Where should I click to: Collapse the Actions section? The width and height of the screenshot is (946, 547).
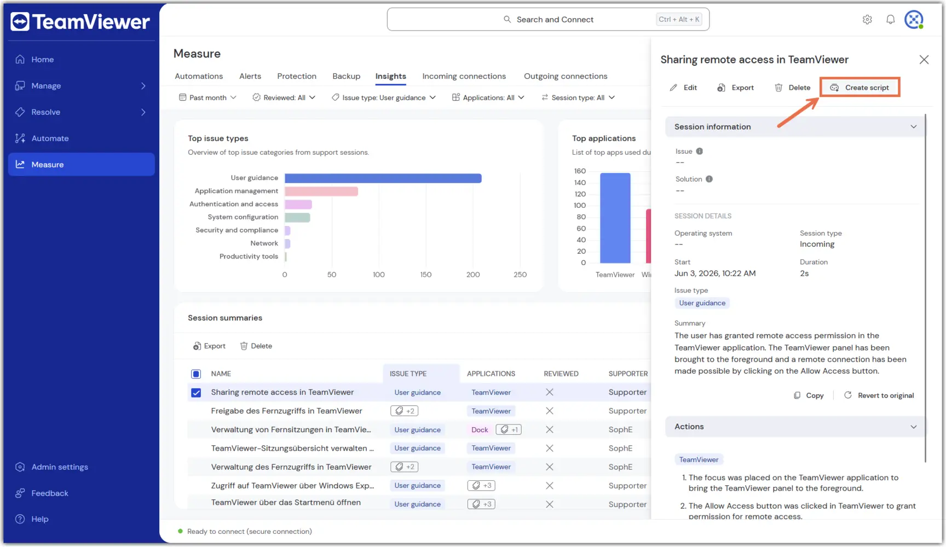click(x=914, y=427)
